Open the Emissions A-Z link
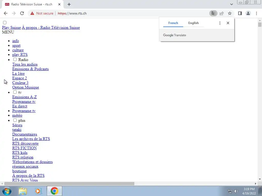Viewport: 262px width, 196px height. [x=24, y=97]
